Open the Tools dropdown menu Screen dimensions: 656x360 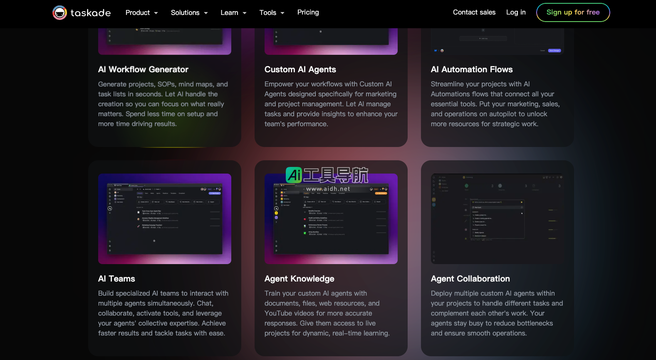tap(272, 13)
